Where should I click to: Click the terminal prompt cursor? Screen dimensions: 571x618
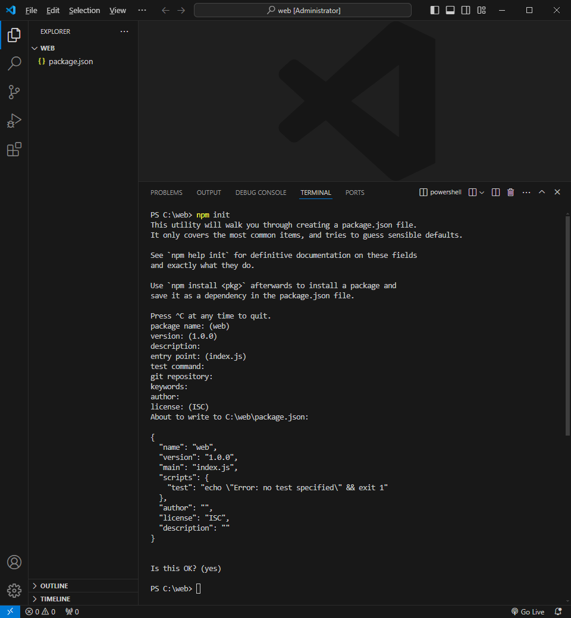[198, 588]
